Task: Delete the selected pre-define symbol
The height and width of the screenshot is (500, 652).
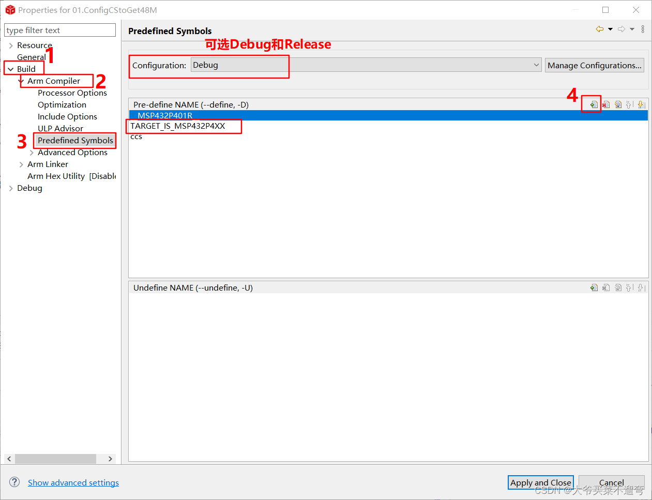Action: click(x=605, y=104)
